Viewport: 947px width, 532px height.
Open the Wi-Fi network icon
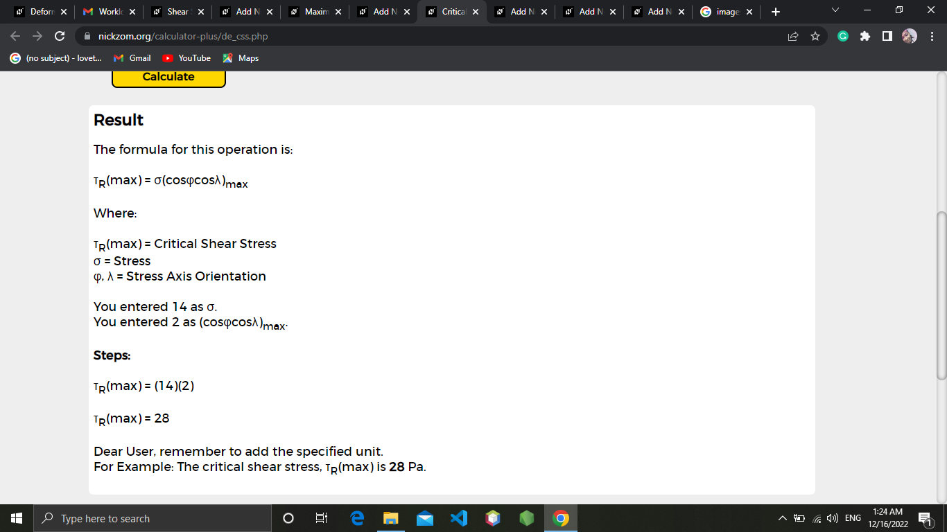[815, 518]
